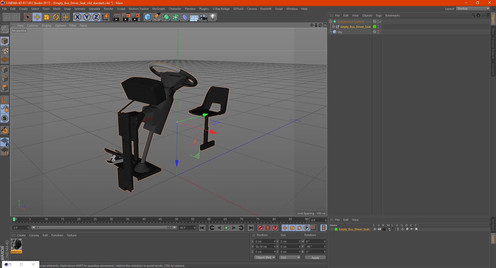Open Object Manager search icon
Viewport: 496px width, 268px height.
[474, 15]
